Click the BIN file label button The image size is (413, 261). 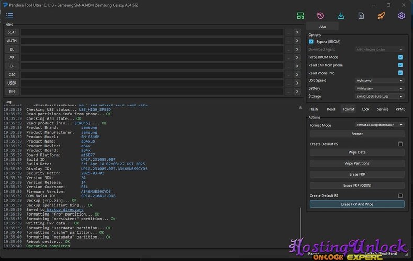click(x=12, y=91)
